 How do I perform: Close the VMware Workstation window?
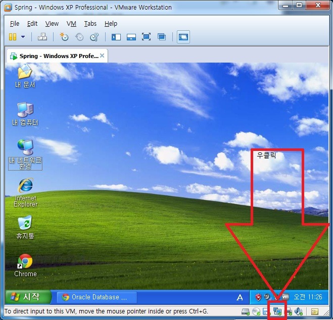click(x=318, y=6)
